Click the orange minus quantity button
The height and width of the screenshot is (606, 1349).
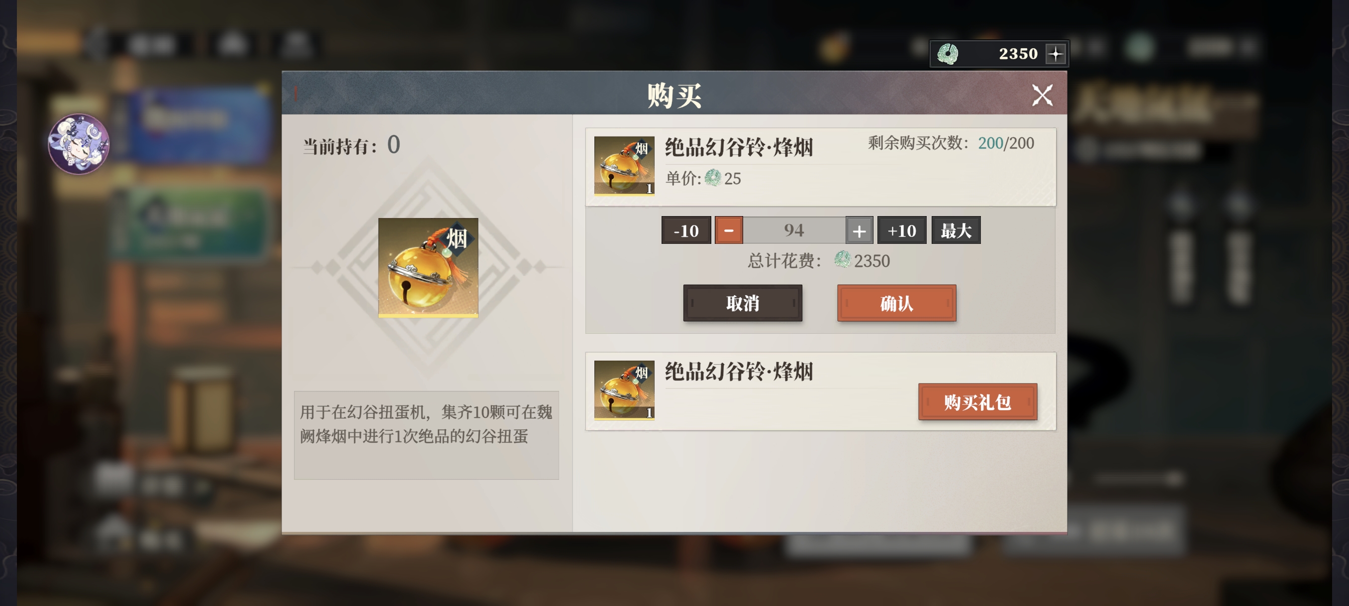(728, 230)
